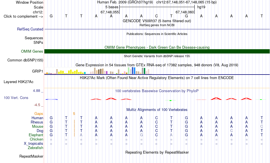The height and width of the screenshot is (163, 270).
Task: Click the GRIP1 gene label
Action: tap(37, 71)
